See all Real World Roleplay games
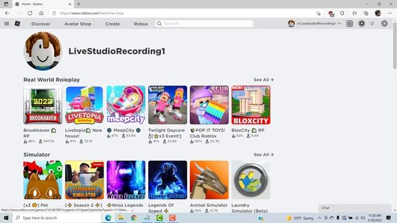Screen dimensions: 397x223 coord(264,80)
